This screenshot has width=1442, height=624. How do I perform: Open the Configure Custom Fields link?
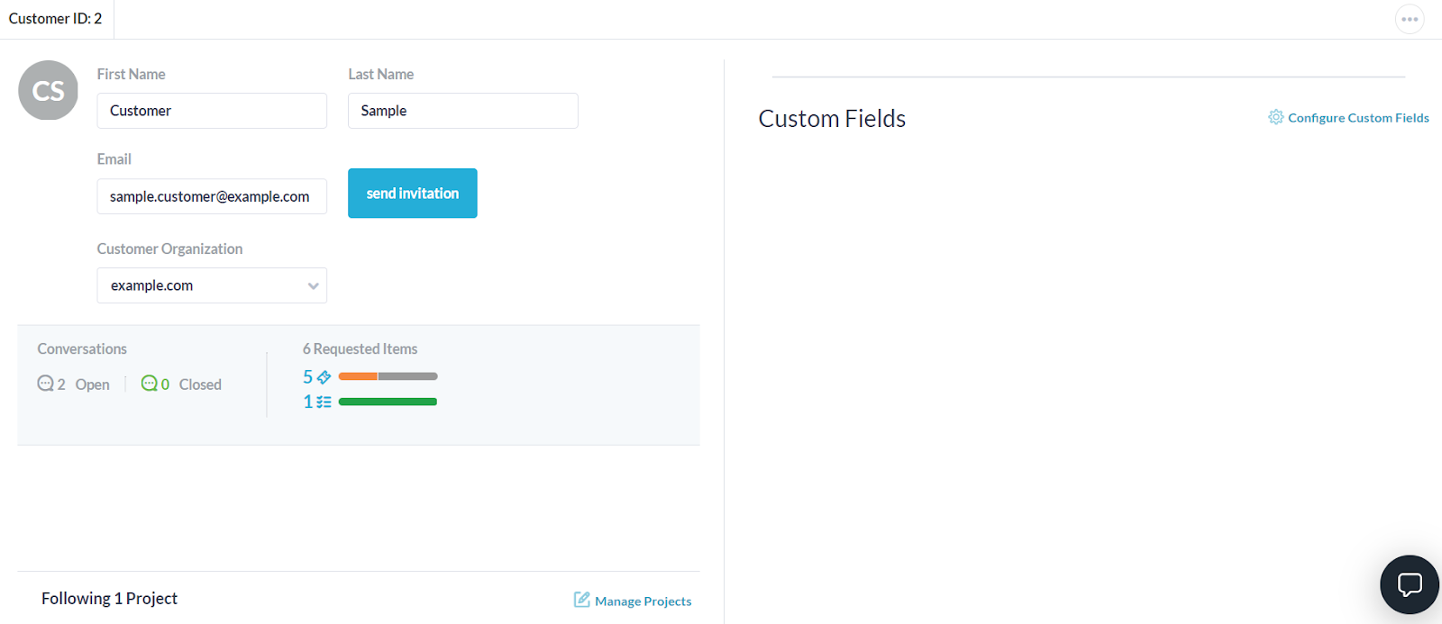[1357, 118]
